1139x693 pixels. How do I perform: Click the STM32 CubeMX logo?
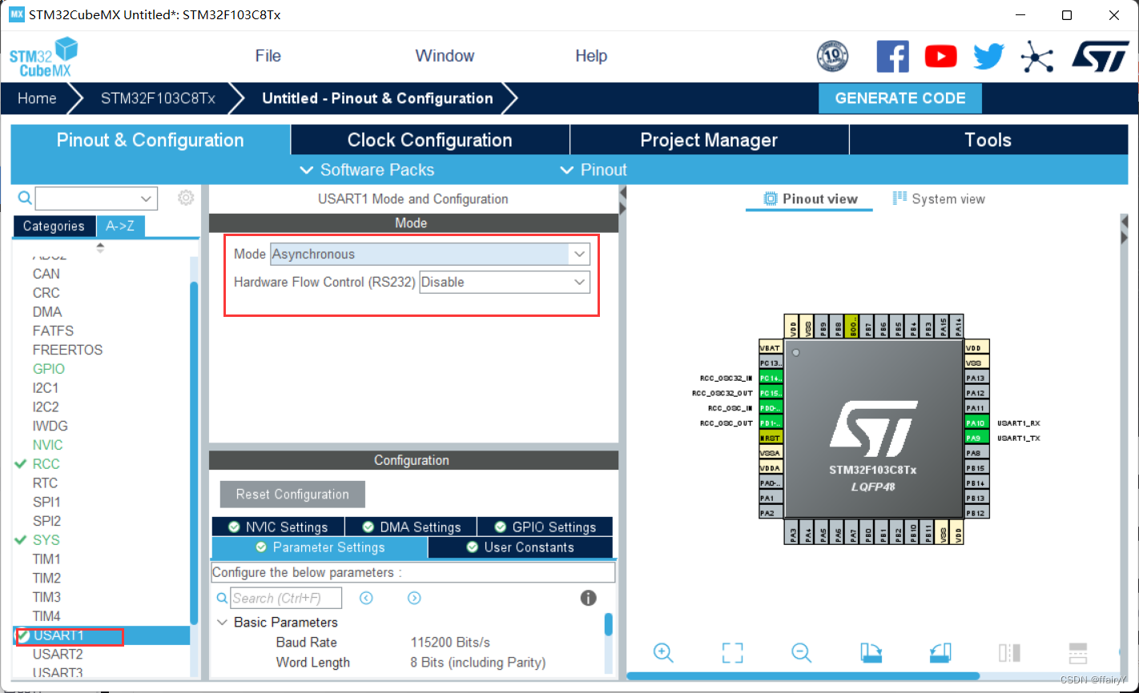pyautogui.click(x=44, y=57)
